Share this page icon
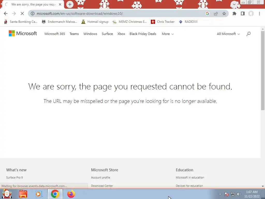Image resolution: width=265 pixels, height=199 pixels. pyautogui.click(x=216, y=13)
